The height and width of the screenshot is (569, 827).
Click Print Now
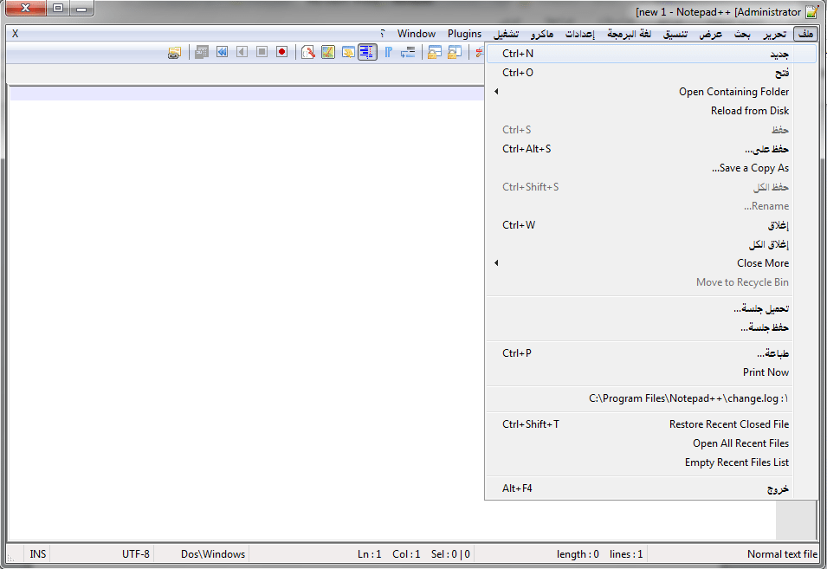(765, 372)
